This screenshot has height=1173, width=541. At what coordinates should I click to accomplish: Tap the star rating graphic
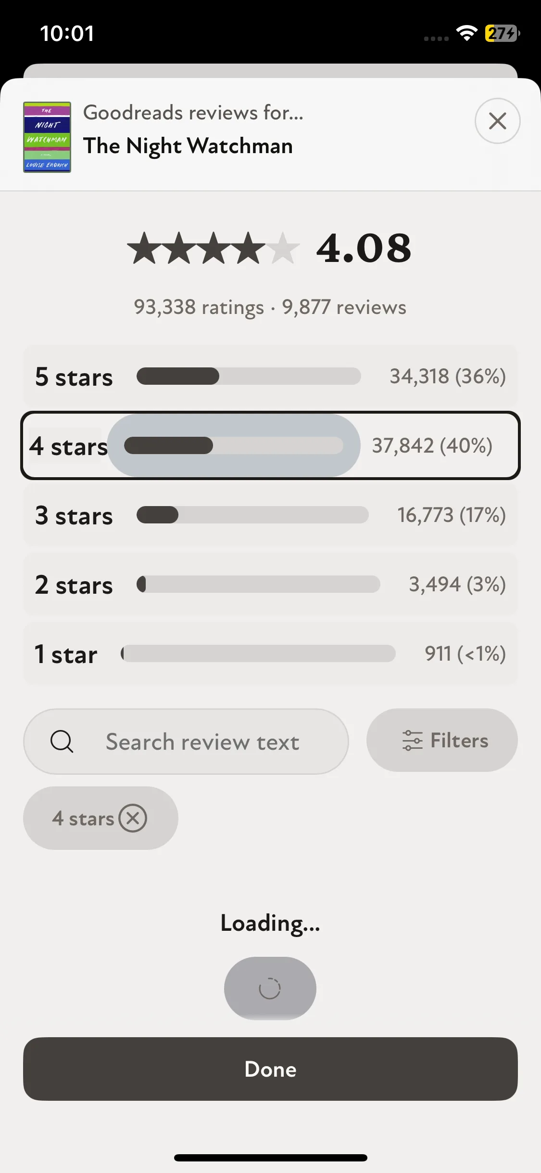click(214, 248)
